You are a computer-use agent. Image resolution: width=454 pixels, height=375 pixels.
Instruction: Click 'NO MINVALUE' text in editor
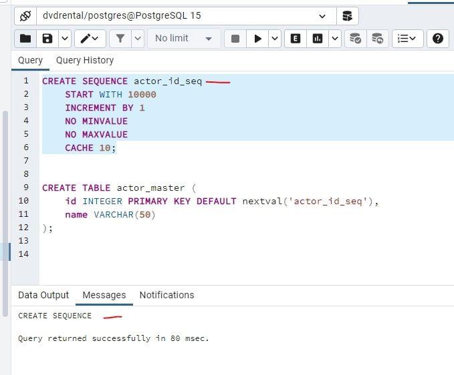pyautogui.click(x=96, y=121)
